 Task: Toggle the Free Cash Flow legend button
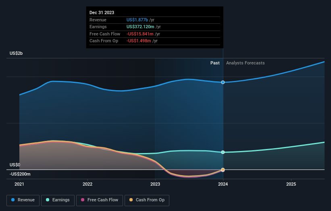[x=100, y=200]
